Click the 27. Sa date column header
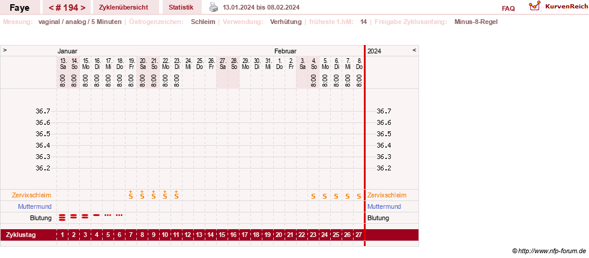589x258 pixels. (222, 64)
